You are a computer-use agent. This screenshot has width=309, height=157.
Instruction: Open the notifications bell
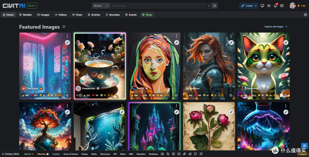point(275,6)
